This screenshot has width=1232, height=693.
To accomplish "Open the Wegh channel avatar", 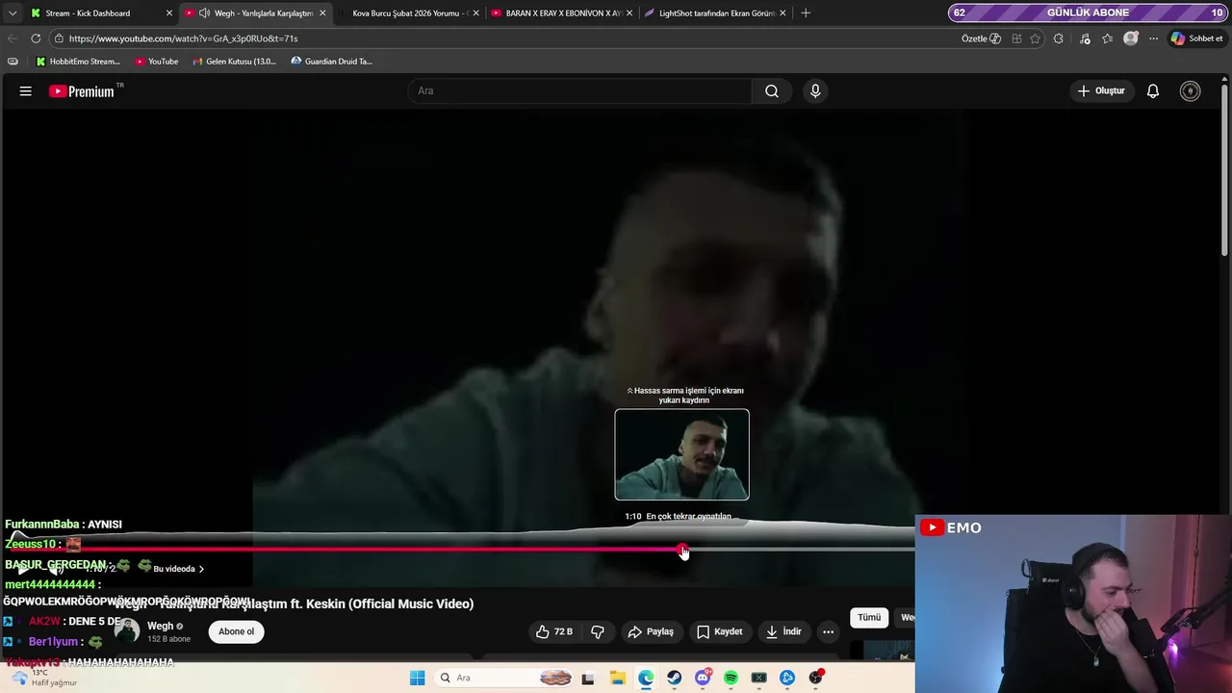I will click(127, 631).
